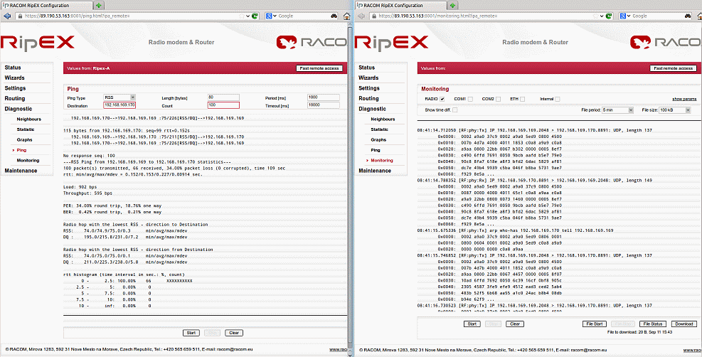Reload the monitoring.html page

pyautogui.click(x=608, y=16)
